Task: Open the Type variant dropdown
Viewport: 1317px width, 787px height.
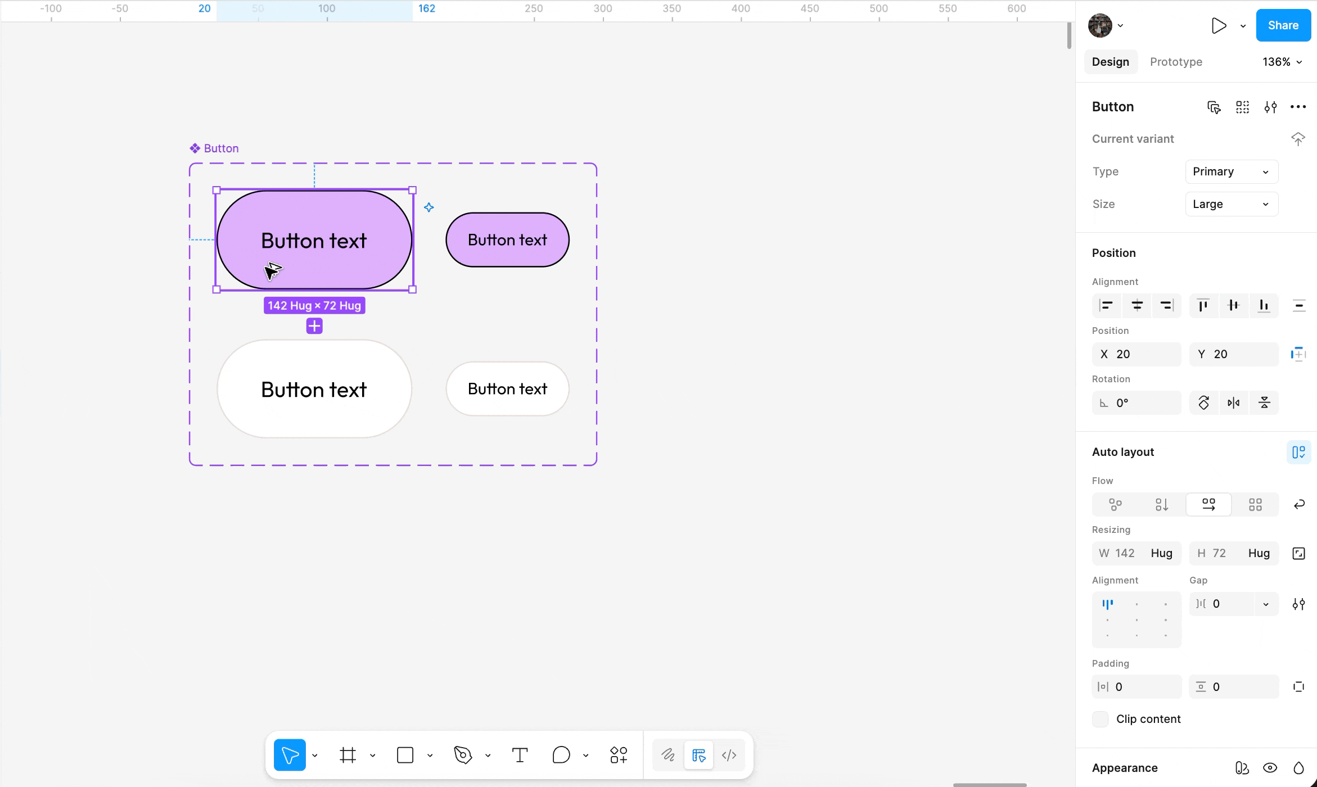Action: 1231,171
